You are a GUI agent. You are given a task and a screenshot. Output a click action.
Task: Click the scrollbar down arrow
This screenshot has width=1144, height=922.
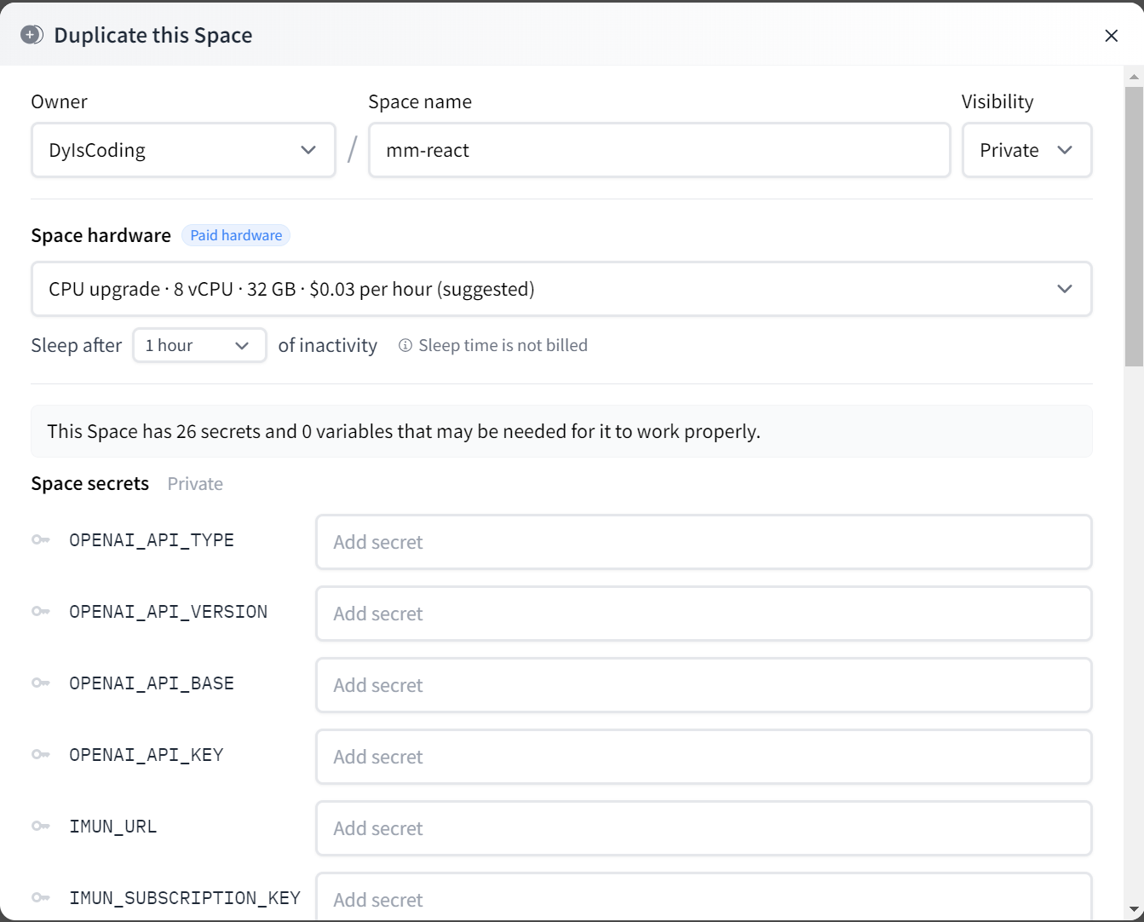point(1134,910)
